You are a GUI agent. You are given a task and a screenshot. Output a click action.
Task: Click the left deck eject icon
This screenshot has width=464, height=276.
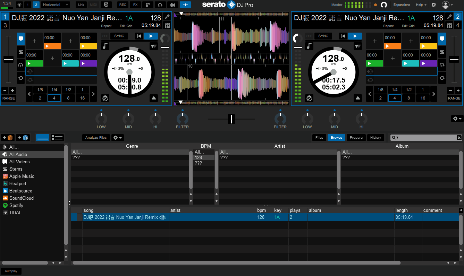click(154, 98)
